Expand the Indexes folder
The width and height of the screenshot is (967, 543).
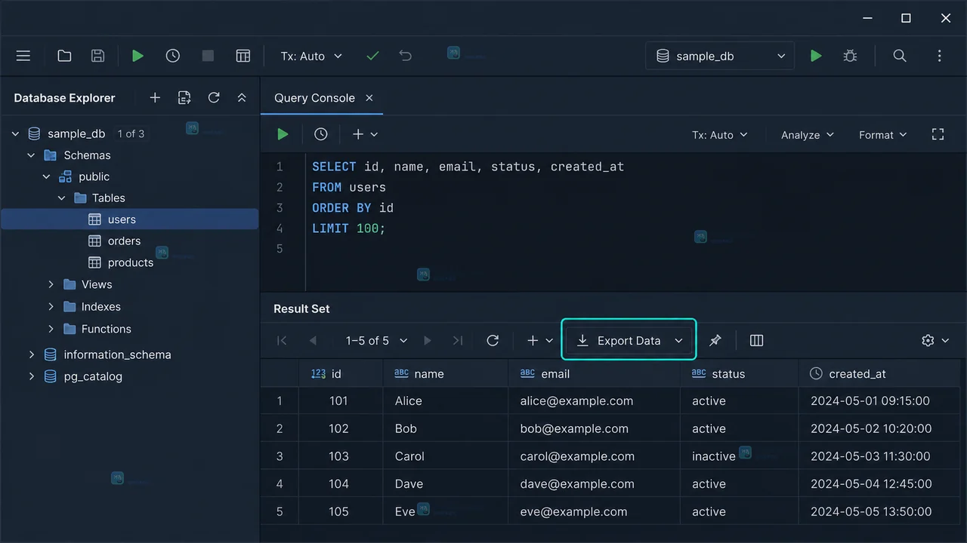(51, 306)
